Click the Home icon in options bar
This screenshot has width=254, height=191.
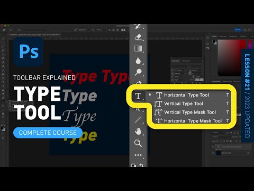click(x=4, y=30)
